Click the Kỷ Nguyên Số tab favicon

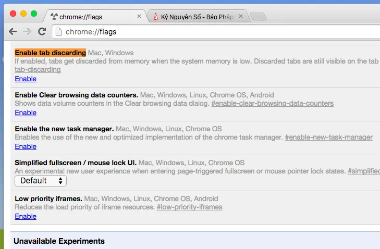pyautogui.click(x=156, y=17)
